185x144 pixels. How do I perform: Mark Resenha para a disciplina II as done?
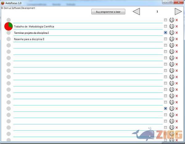click(166, 39)
